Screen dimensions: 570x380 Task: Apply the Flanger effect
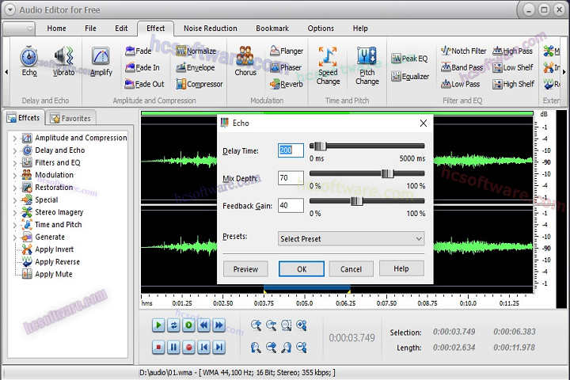(287, 51)
